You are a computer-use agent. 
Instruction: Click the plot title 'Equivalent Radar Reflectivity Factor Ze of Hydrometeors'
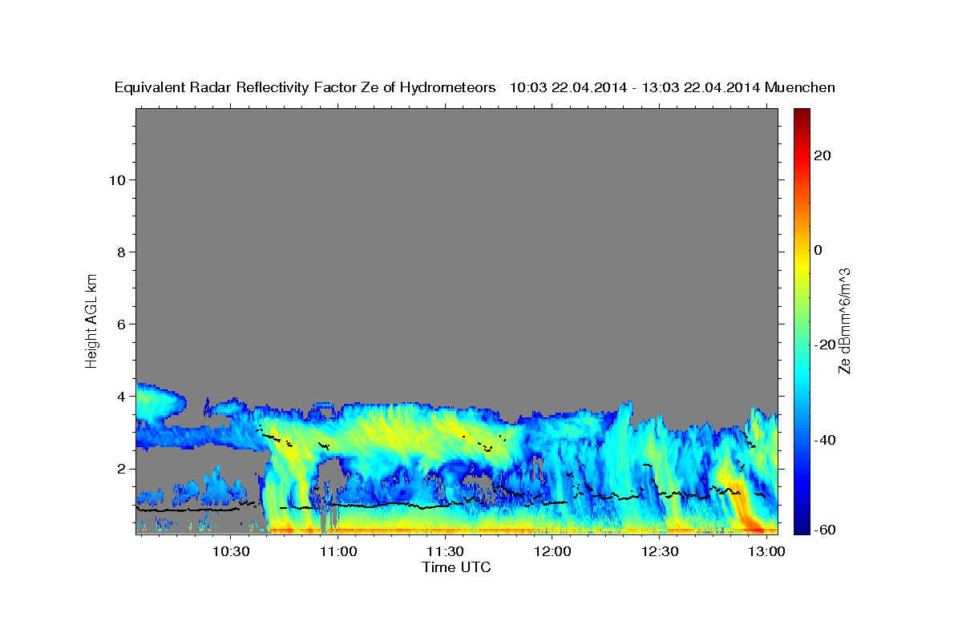[x=305, y=87]
